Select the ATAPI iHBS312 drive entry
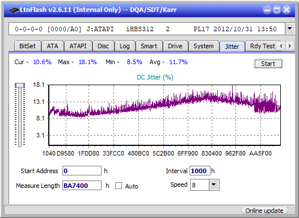299x218 pixels. tap(147, 29)
